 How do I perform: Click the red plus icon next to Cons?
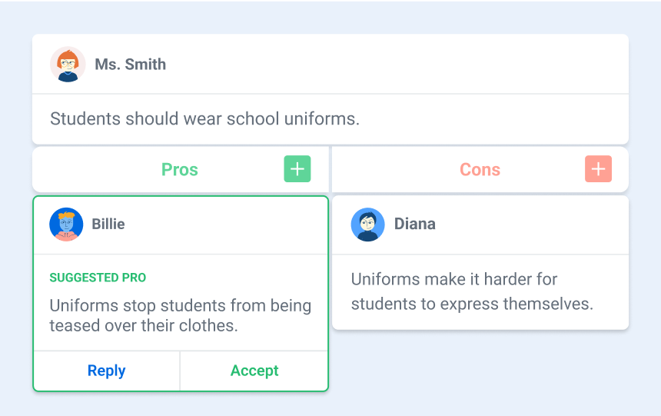[598, 168]
